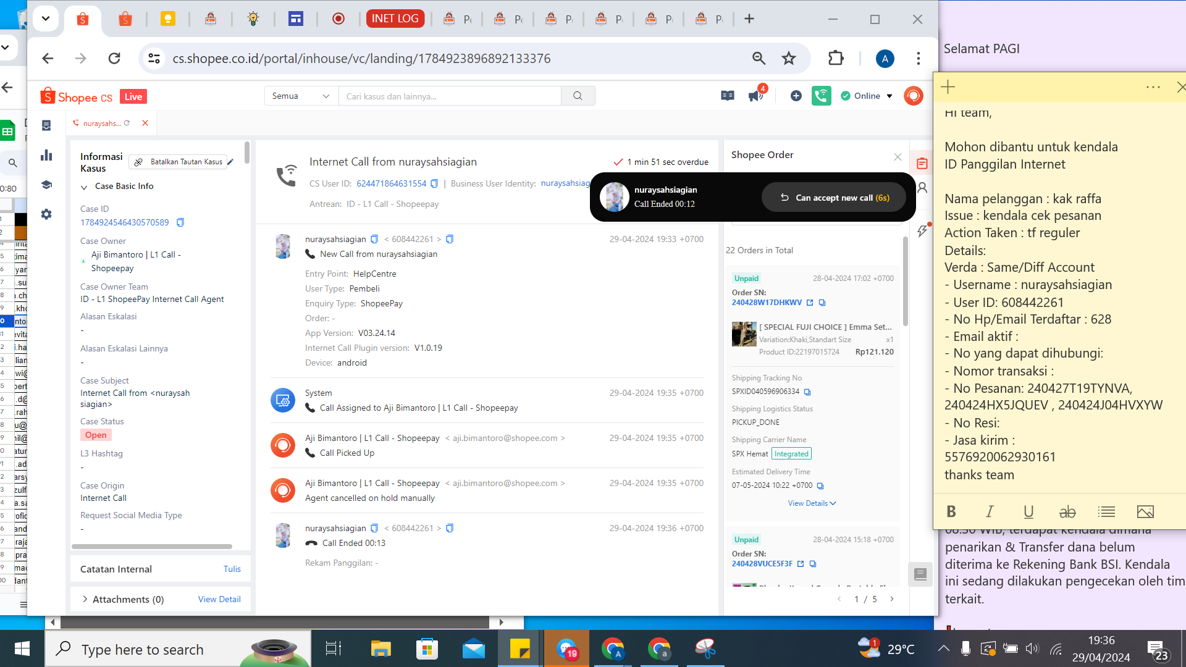
Task: Open the Semua search filter dropdown
Action: tap(301, 96)
